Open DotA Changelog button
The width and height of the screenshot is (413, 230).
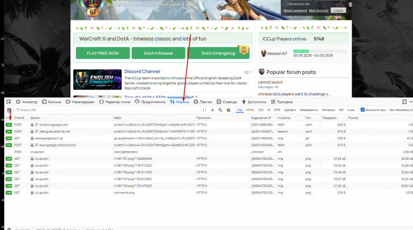[218, 53]
